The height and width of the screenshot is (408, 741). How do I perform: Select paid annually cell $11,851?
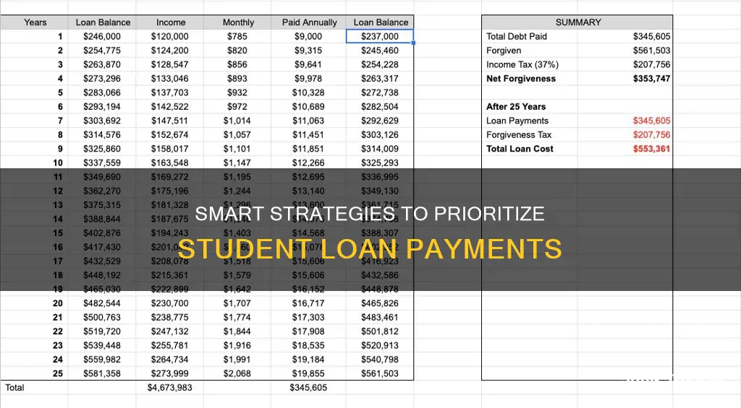point(308,149)
